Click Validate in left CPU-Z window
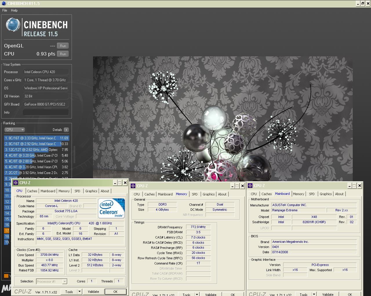 point(93,292)
